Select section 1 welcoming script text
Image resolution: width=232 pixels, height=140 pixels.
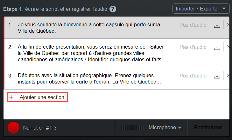point(89,28)
